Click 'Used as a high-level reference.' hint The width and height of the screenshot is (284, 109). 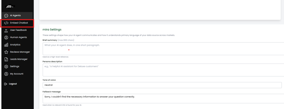pyautogui.click(x=55, y=57)
